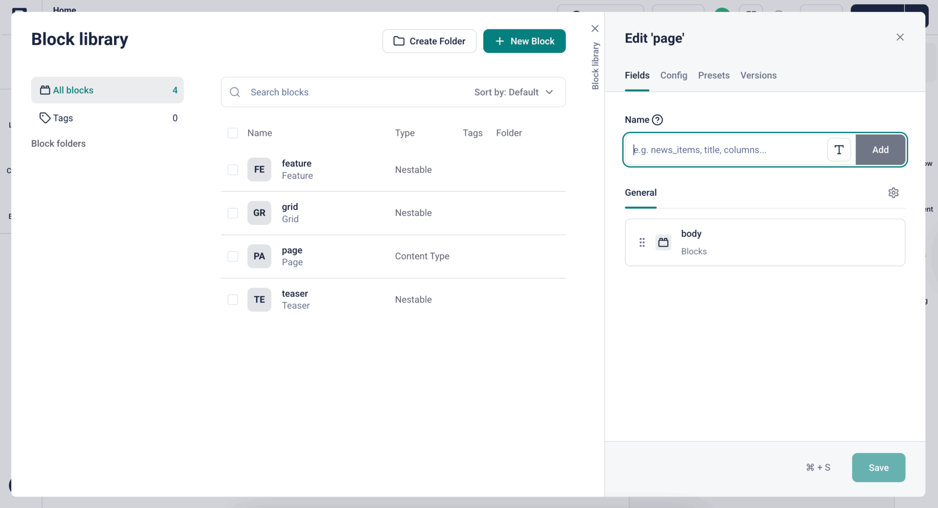Viewport: 938px width, 508px height.
Task: Open the Sort by Default dropdown
Action: (513, 92)
